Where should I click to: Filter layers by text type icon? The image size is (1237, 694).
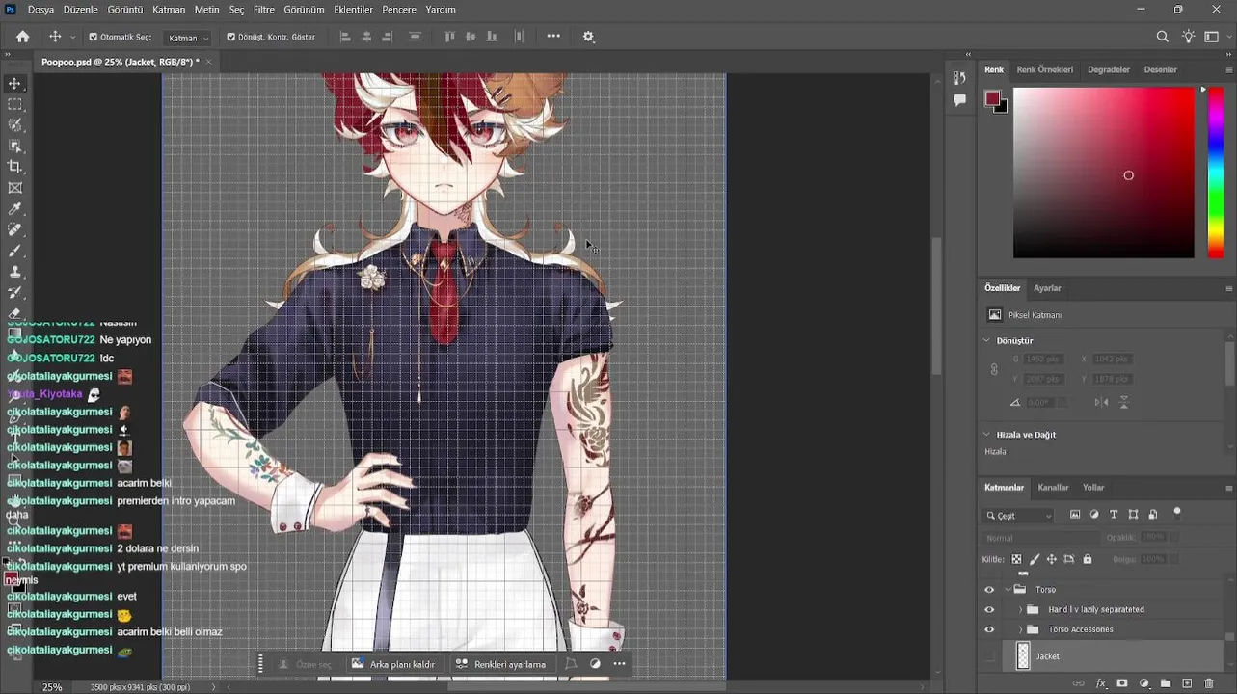(x=1114, y=515)
